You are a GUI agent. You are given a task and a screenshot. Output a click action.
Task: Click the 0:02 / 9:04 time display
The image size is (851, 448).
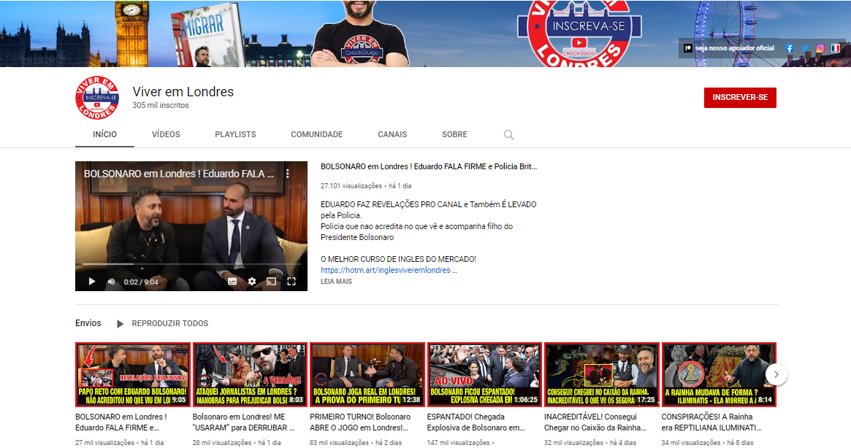tap(141, 282)
